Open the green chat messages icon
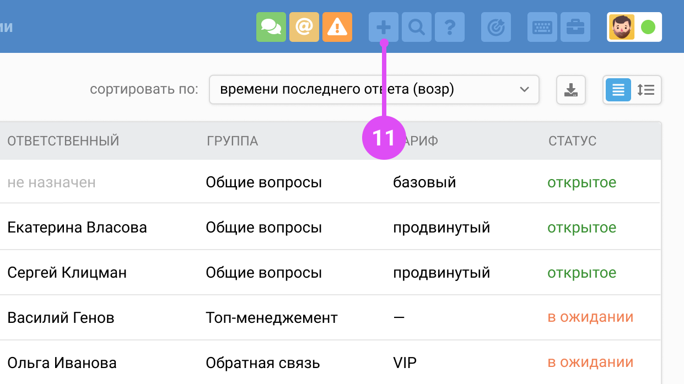Viewport: 684px width, 384px height. click(271, 27)
